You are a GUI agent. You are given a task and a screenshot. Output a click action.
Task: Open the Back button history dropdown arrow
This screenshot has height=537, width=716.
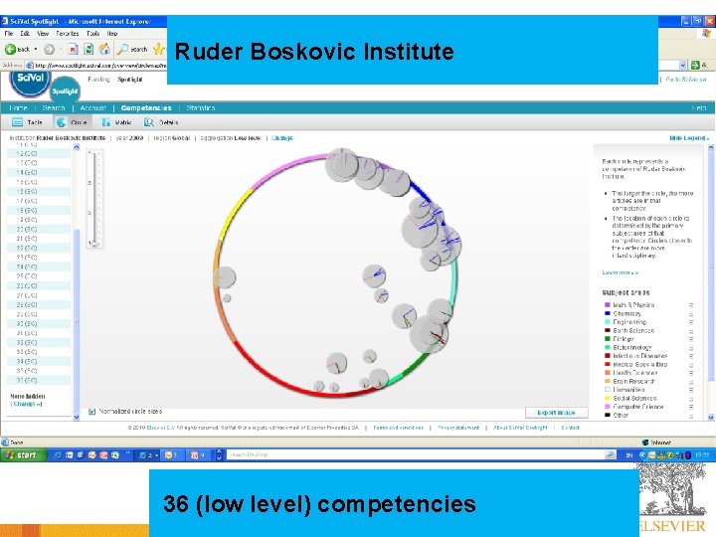point(36,49)
